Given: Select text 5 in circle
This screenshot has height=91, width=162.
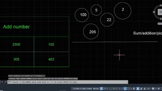Looking at the screenshot, I should coord(96,10).
